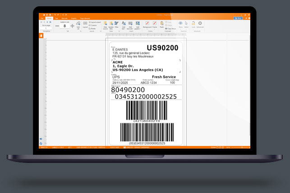
Task: Click the Layout wizard option
Action: point(95,22)
